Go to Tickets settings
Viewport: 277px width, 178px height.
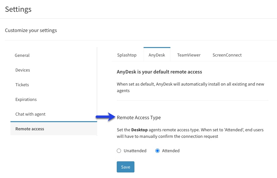(22, 85)
